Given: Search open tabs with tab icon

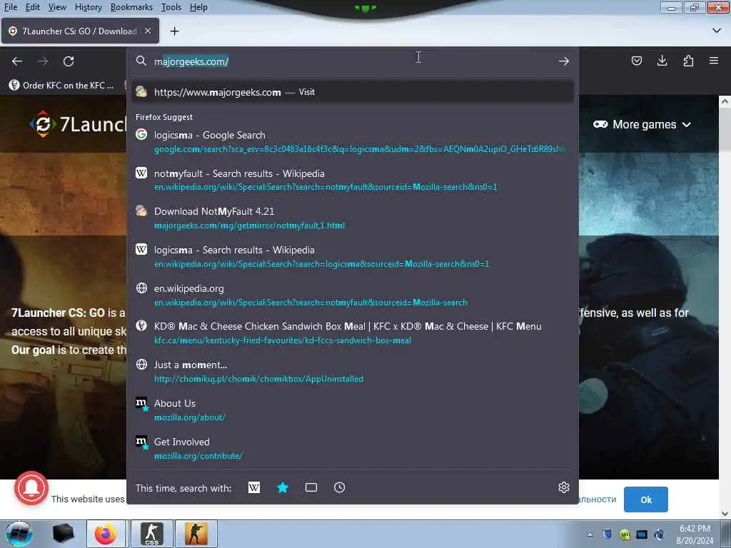Looking at the screenshot, I should click(x=311, y=487).
